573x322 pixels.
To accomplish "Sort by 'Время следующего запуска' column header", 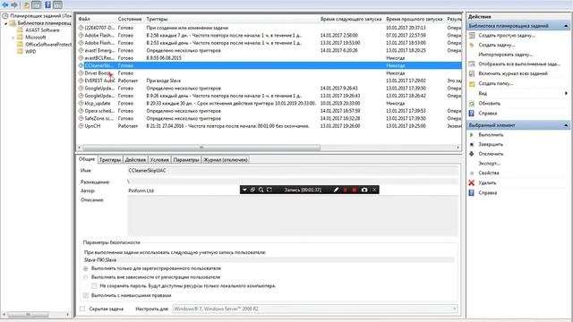I will coord(351,19).
